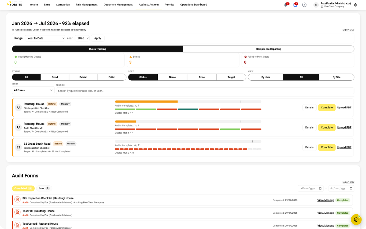Click PDF icon for Site Inspection Checklist audit
This screenshot has height=229, width=366.
(x=17, y=199)
